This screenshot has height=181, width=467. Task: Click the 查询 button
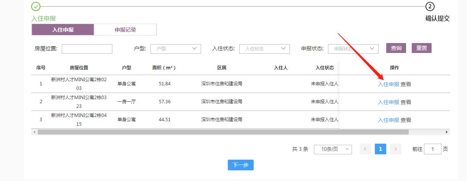396,48
